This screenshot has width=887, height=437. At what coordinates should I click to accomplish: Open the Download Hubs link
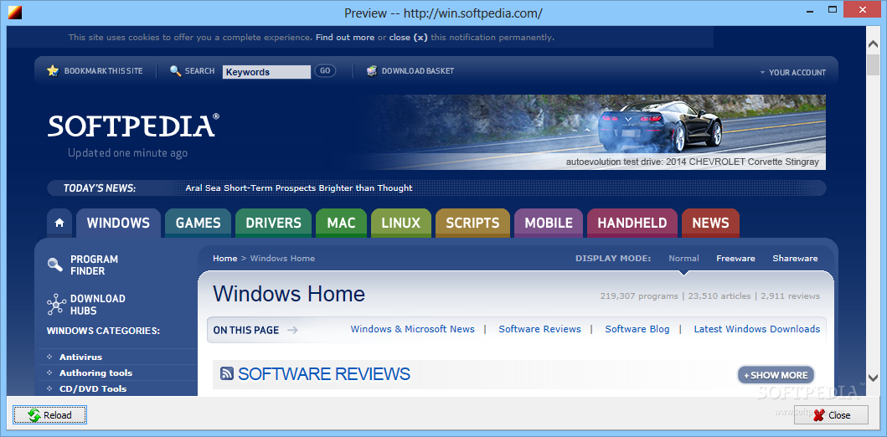(x=97, y=305)
